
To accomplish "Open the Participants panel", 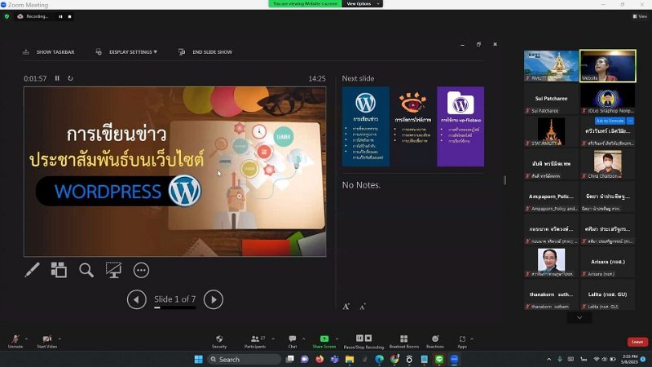I will (256, 341).
